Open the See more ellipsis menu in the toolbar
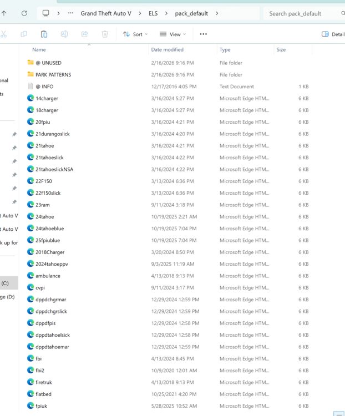Viewport: 345px width, 416px height. 204,34
